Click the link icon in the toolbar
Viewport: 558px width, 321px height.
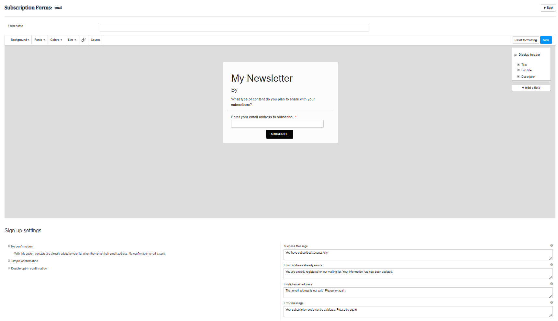[84, 40]
